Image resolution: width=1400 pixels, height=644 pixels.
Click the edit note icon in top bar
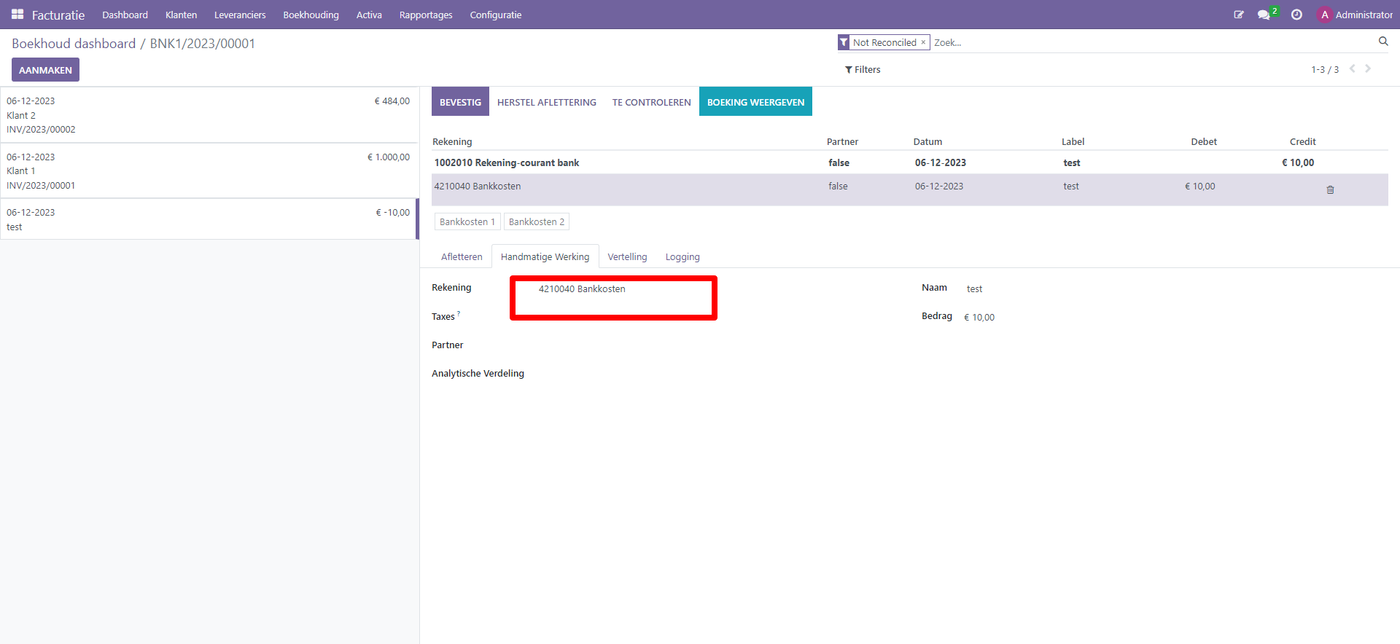click(1238, 15)
